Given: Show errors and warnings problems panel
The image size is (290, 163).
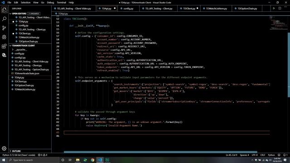Looking at the screenshot, I should click(43, 155).
